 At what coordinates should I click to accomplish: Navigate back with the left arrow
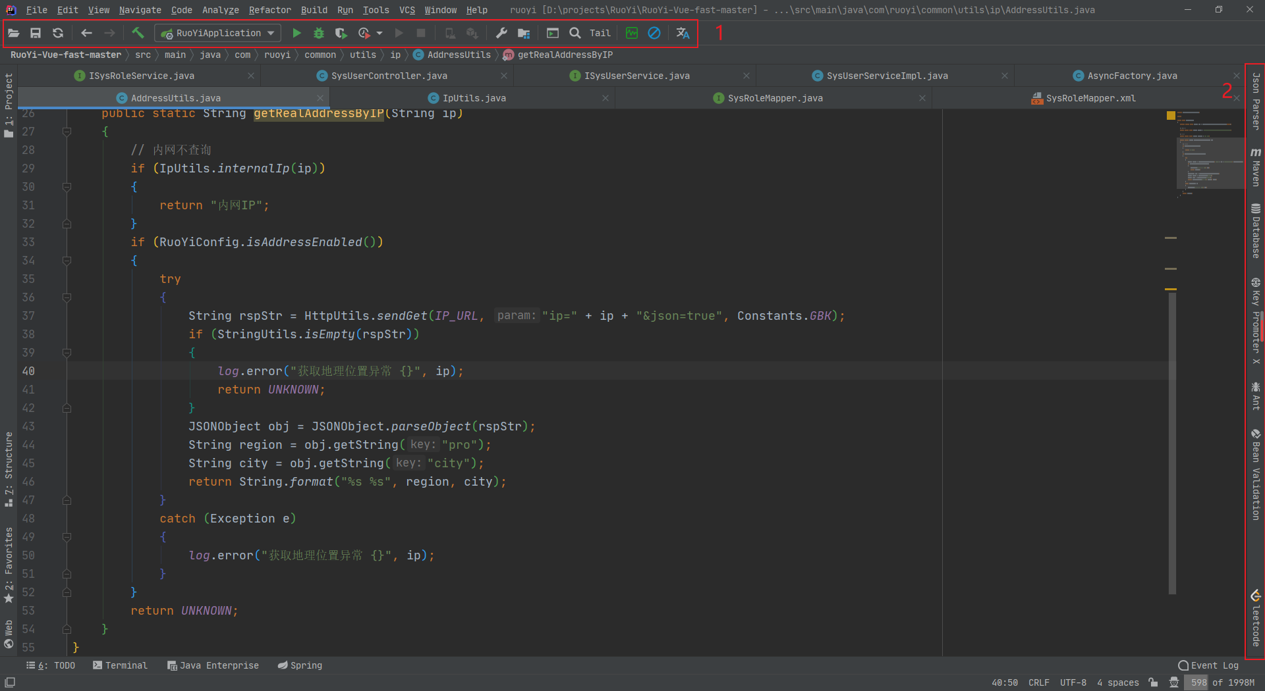[x=86, y=33]
